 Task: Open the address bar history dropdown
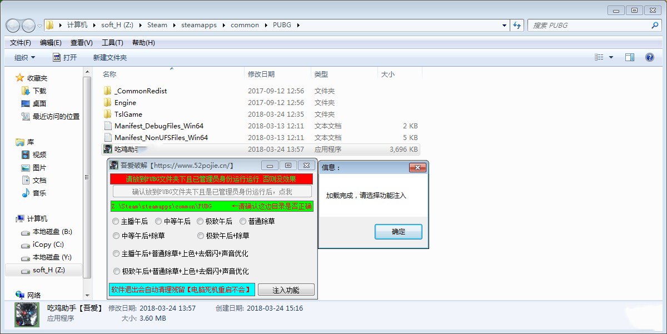tap(504, 25)
